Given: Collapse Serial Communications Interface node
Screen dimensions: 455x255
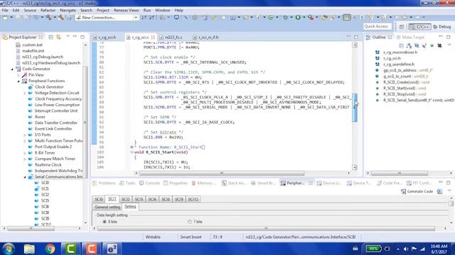Looking at the screenshot, I should 25,177.
